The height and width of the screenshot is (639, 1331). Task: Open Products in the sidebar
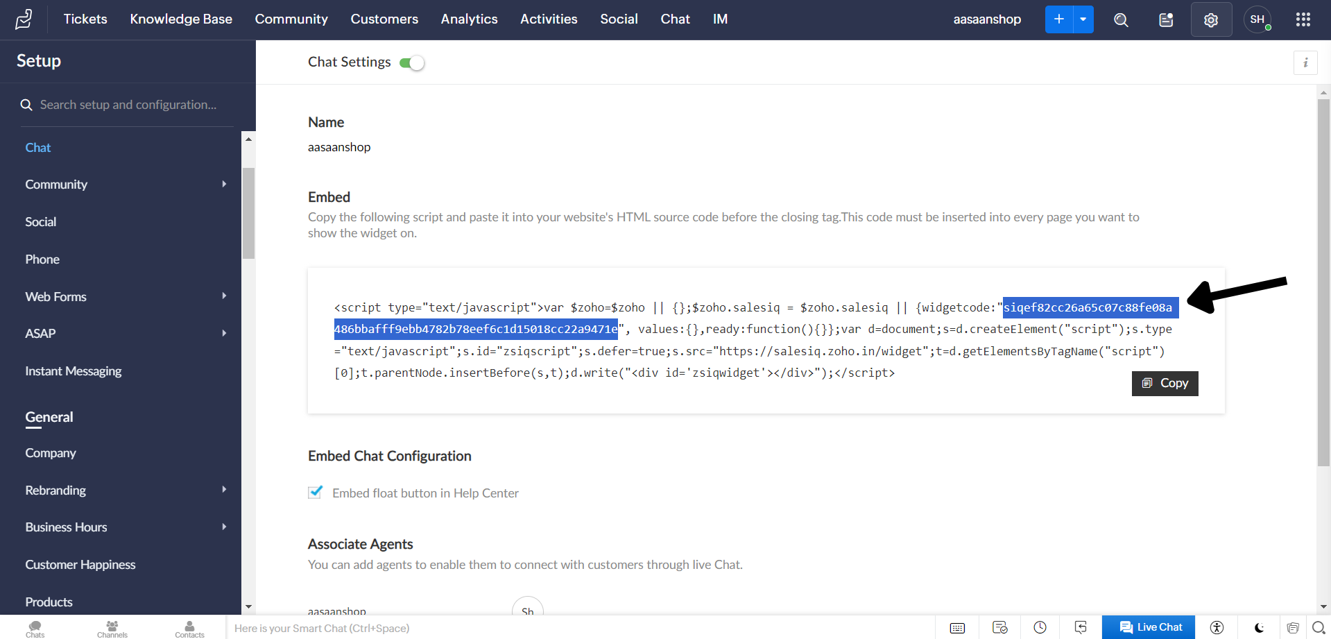(49, 602)
